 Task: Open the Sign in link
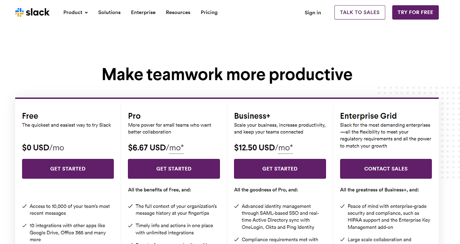pos(313,12)
